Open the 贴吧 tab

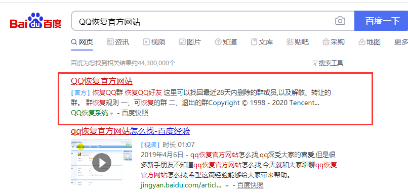(298, 42)
